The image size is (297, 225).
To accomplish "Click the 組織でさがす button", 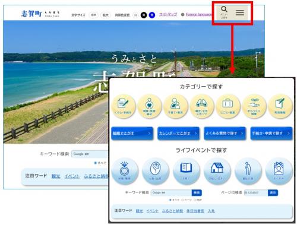I will [132, 134].
